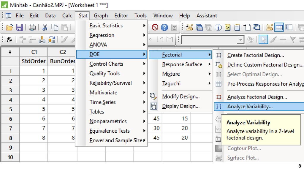
Task: Expand the Taguchi submenu
Action: 180,83
